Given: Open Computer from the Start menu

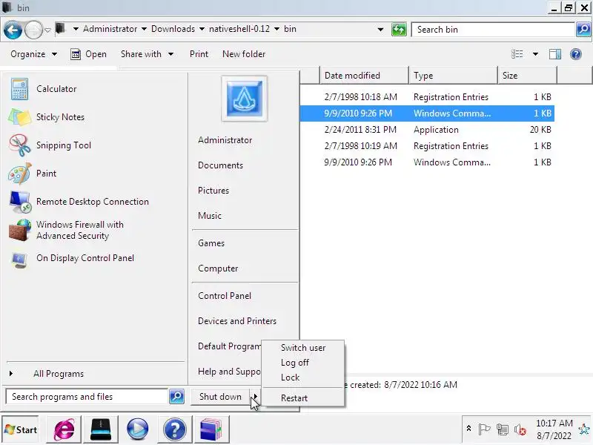Looking at the screenshot, I should [218, 268].
